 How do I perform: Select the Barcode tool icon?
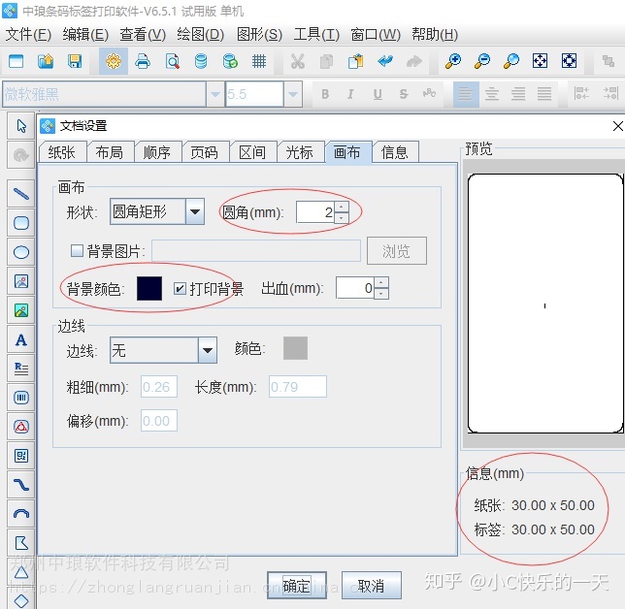[21, 398]
